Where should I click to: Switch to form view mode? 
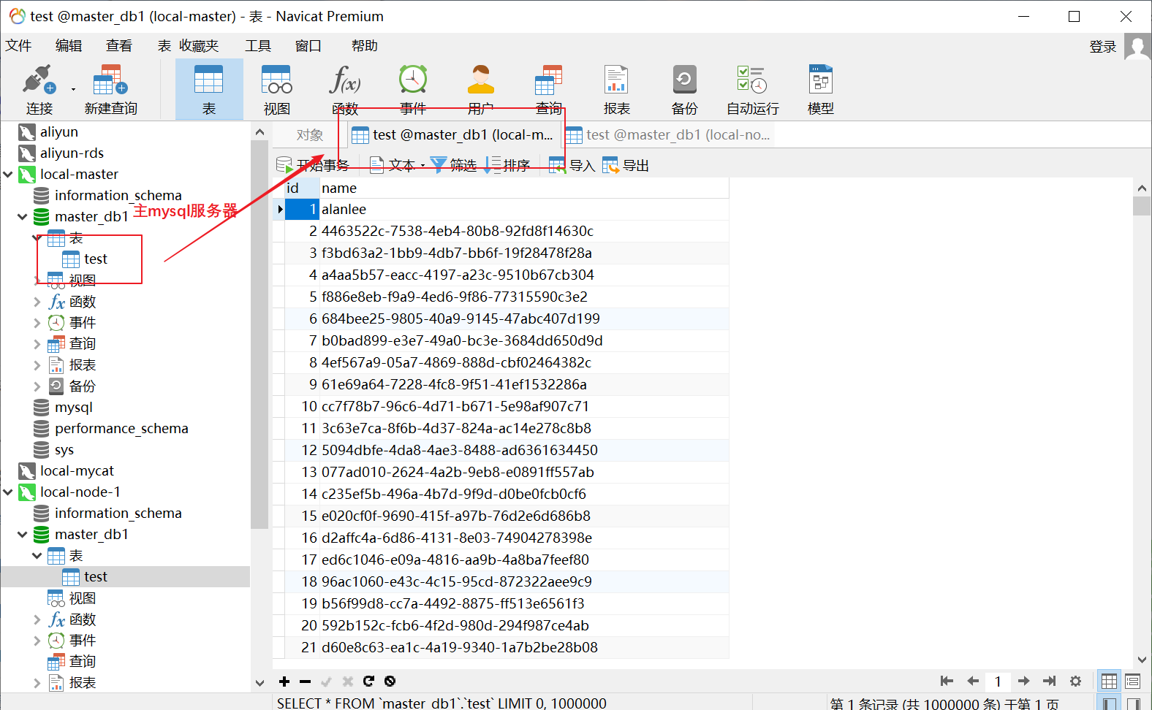1132,682
